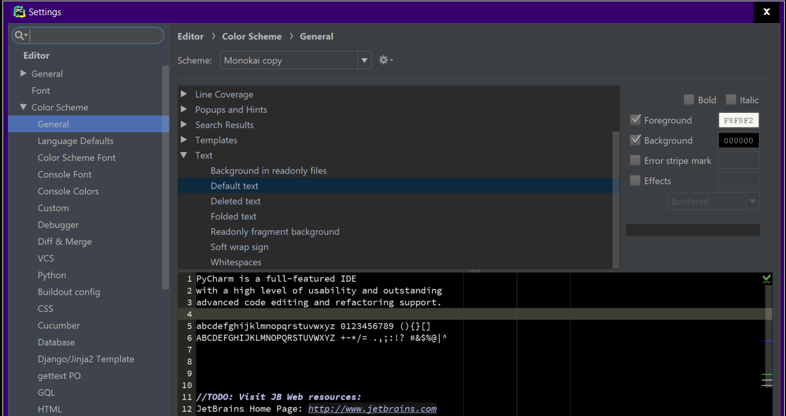
Task: Click the Editor breadcrumb
Action: [190, 36]
